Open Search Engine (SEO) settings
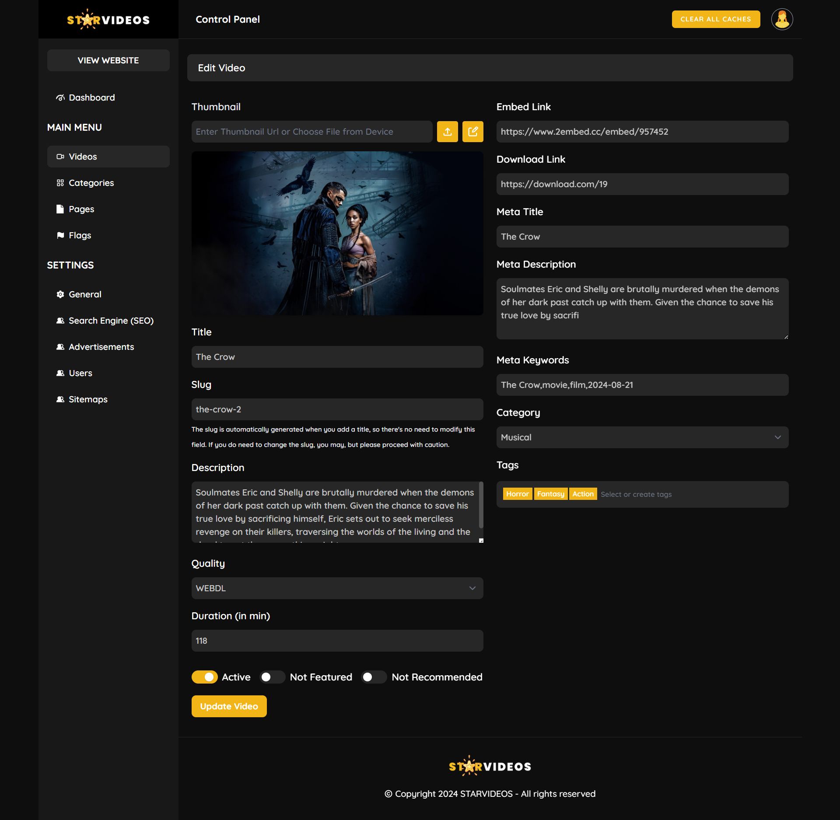Image resolution: width=840 pixels, height=820 pixels. tap(108, 321)
